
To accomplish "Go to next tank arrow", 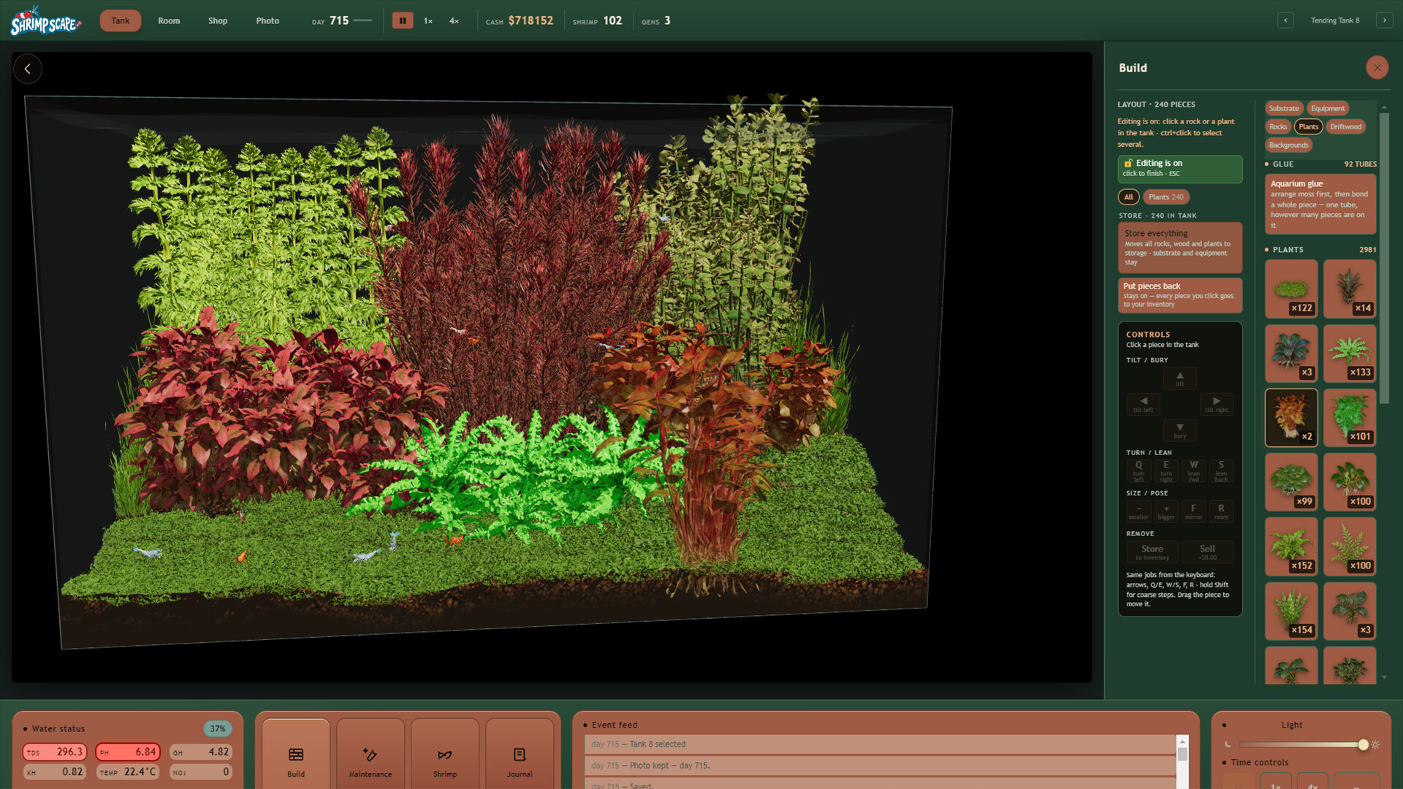I will (1384, 20).
